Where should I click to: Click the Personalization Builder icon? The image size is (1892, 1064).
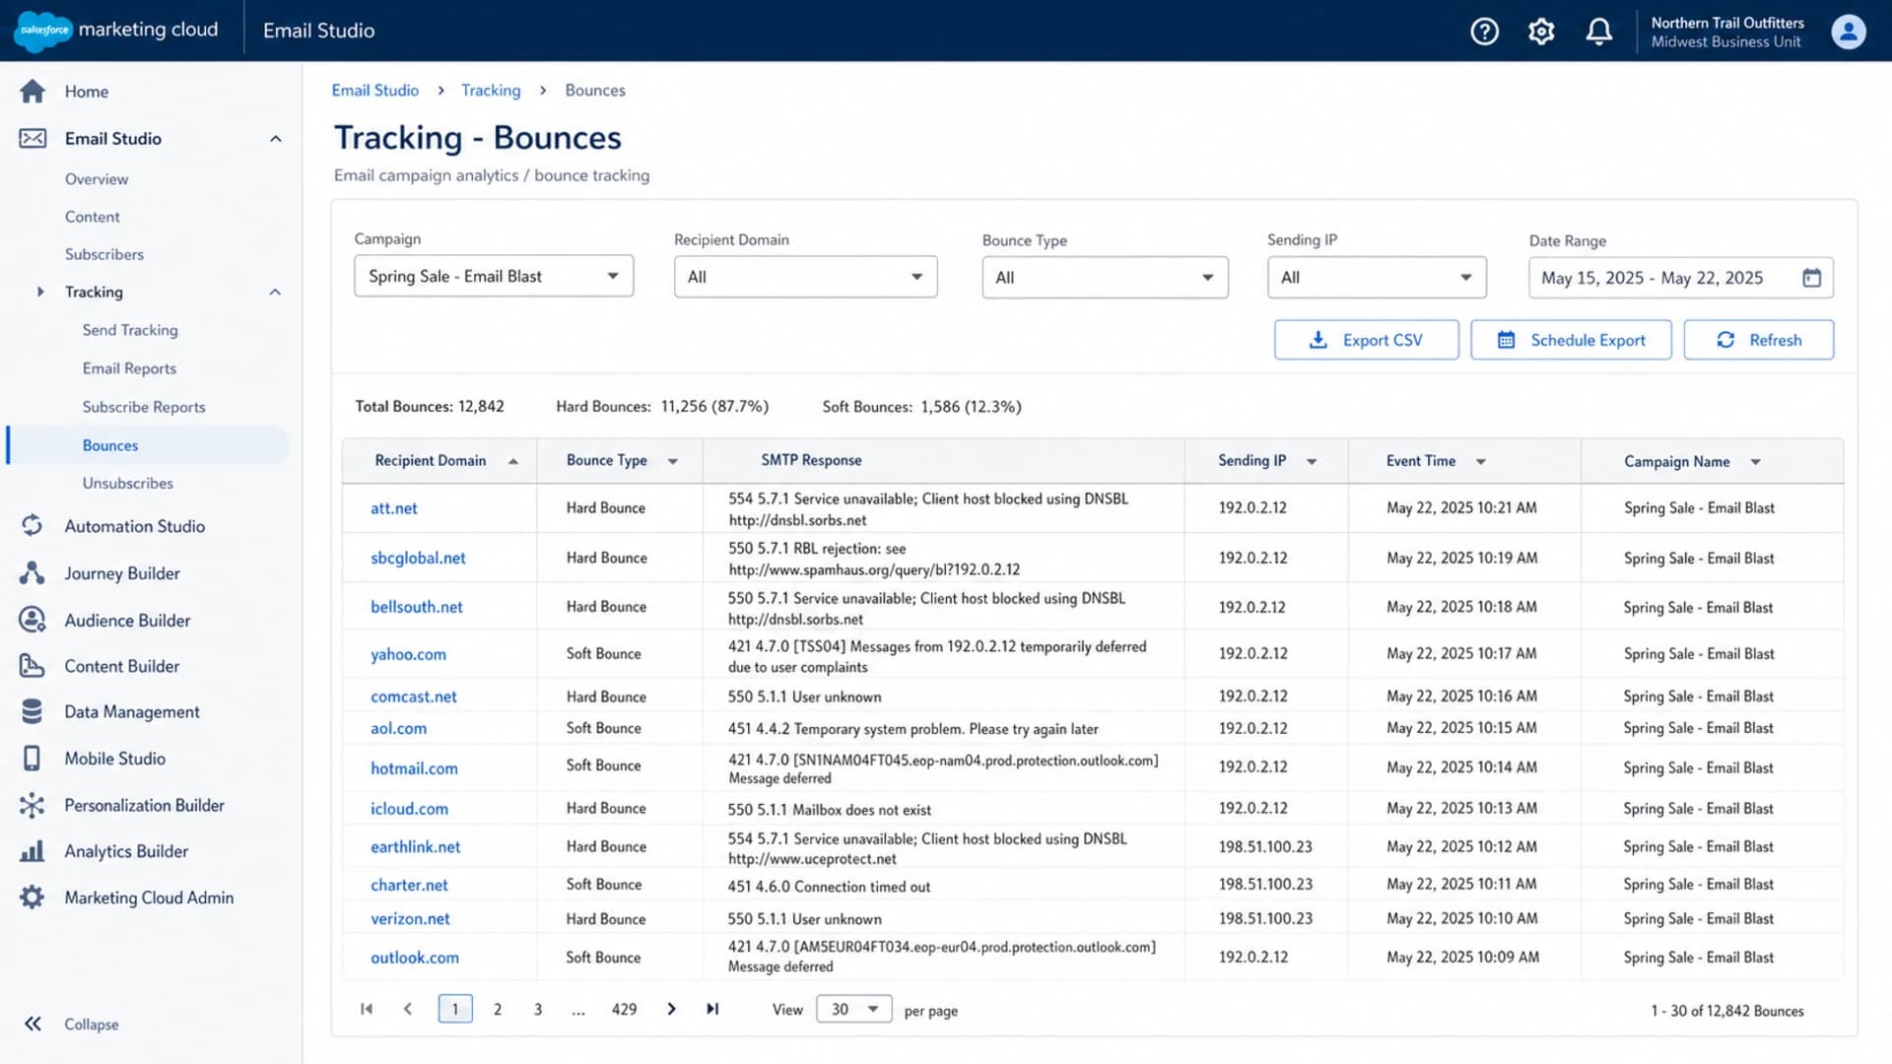point(33,805)
